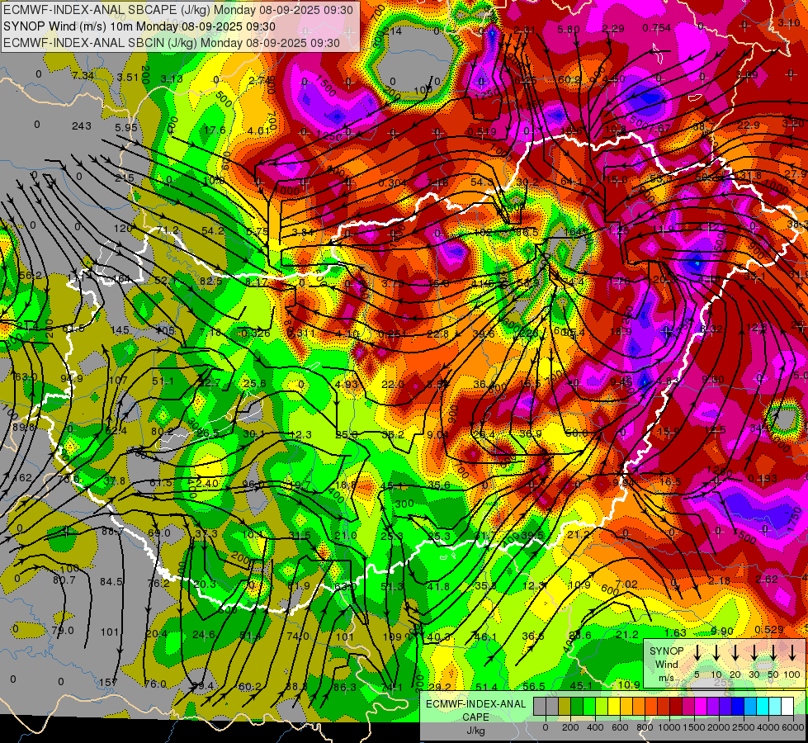Click the map value 94.9
This screenshot has height=743, width=808.
tap(72, 379)
